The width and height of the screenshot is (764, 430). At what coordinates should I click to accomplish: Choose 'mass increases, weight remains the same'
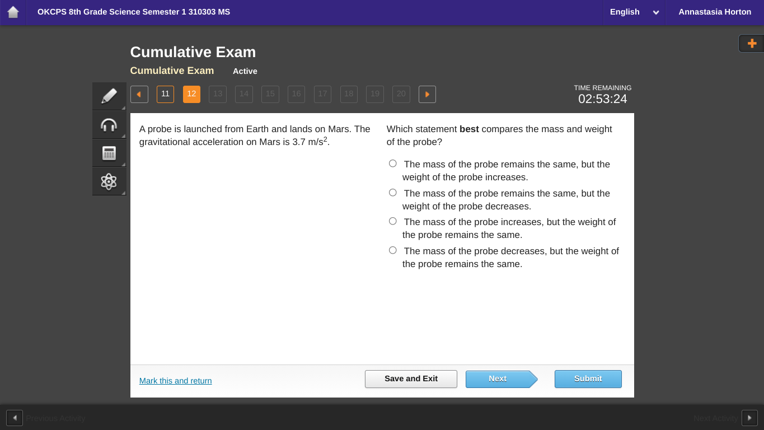coord(393,221)
